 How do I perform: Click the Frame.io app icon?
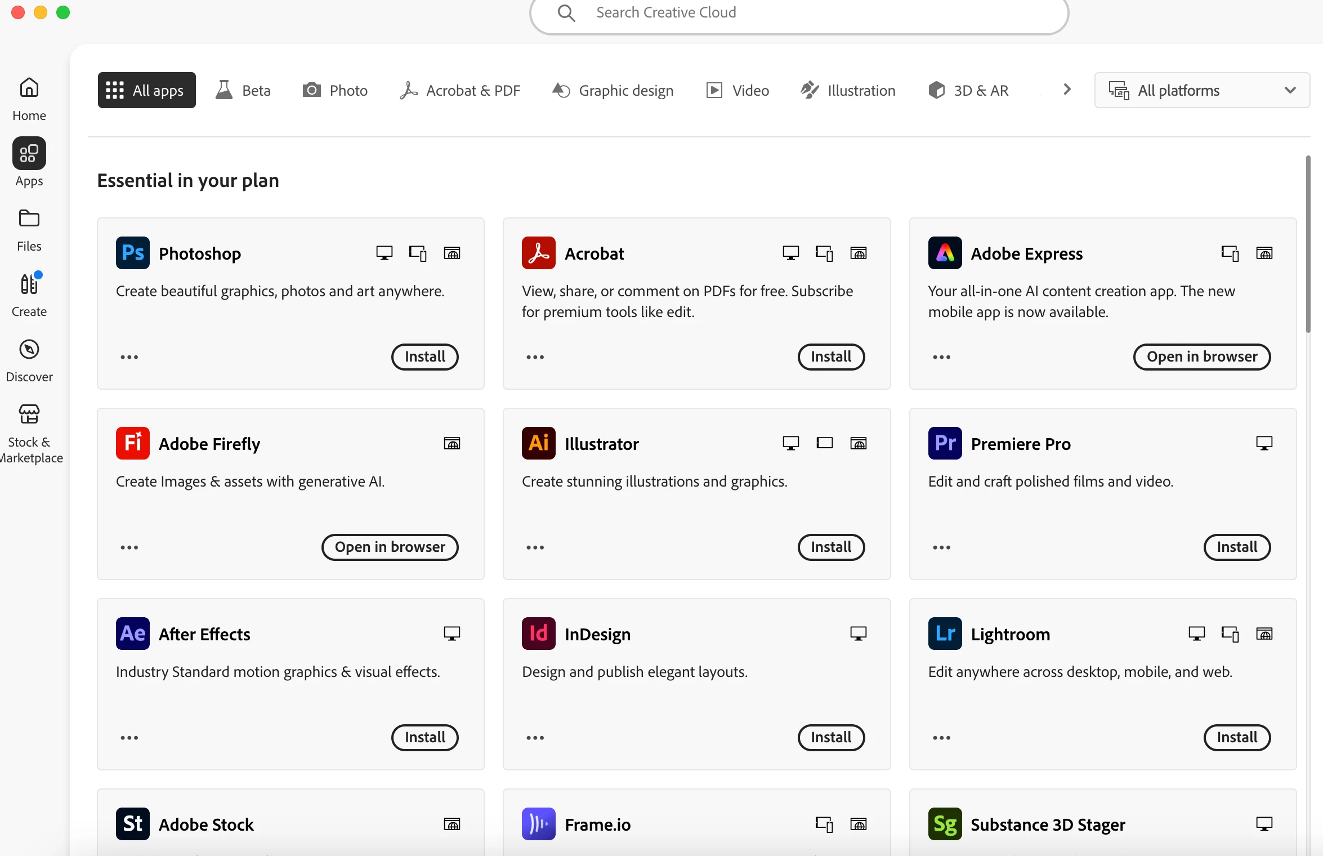coord(538,824)
